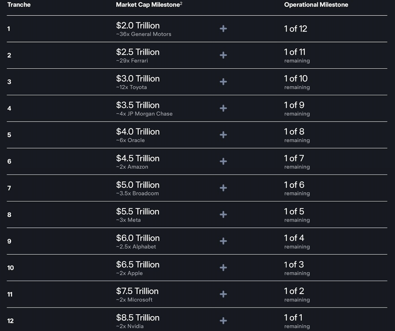This screenshot has height=331, width=395.
Task: Click the plus icon beside $4.0 Trillion
Action: (x=223, y=135)
